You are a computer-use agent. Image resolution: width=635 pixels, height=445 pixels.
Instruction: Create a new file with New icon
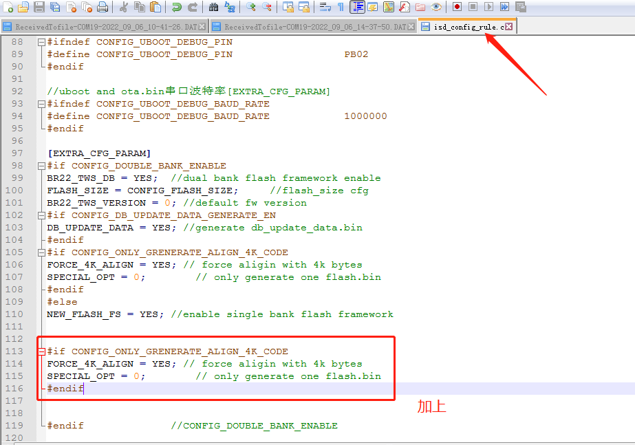tap(8, 6)
